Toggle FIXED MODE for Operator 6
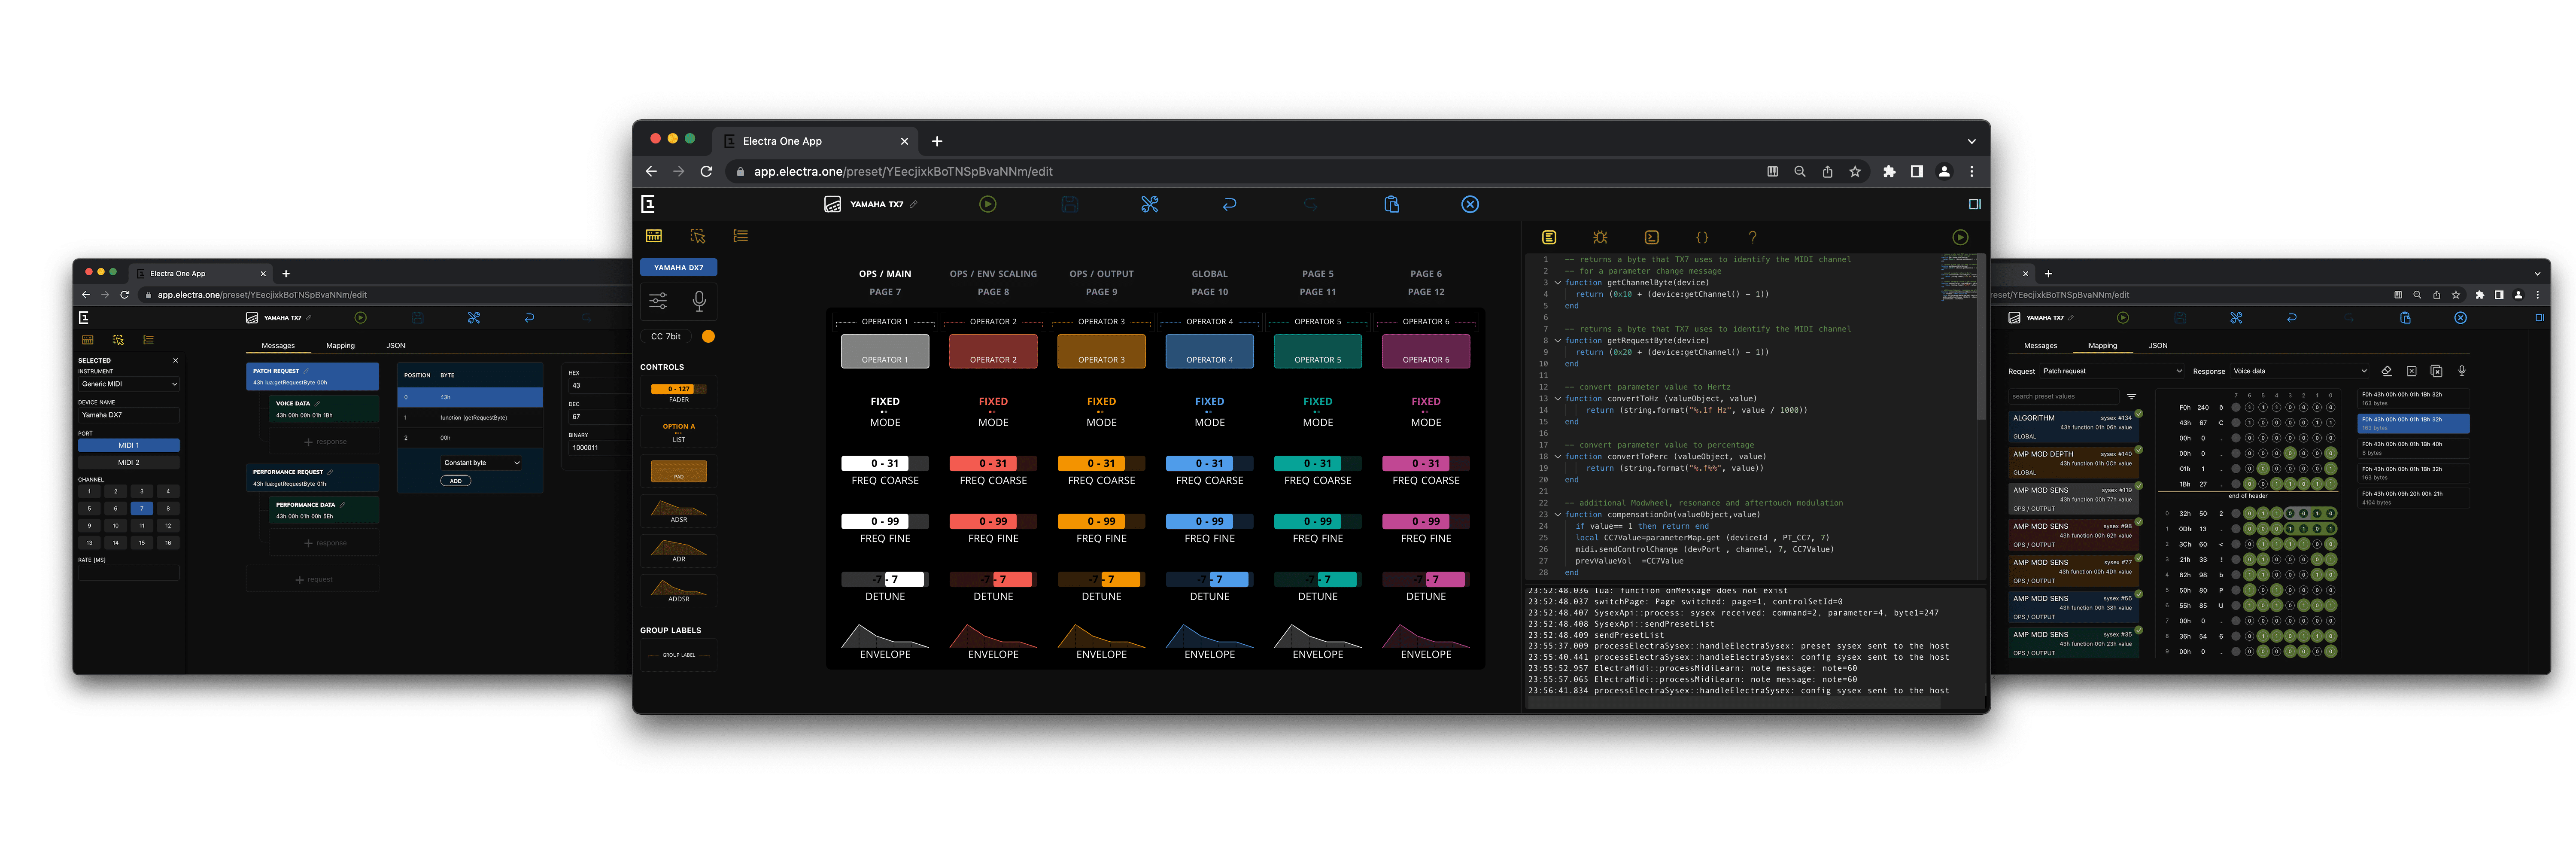Viewport: 2576px width, 859px height. pyautogui.click(x=1426, y=412)
